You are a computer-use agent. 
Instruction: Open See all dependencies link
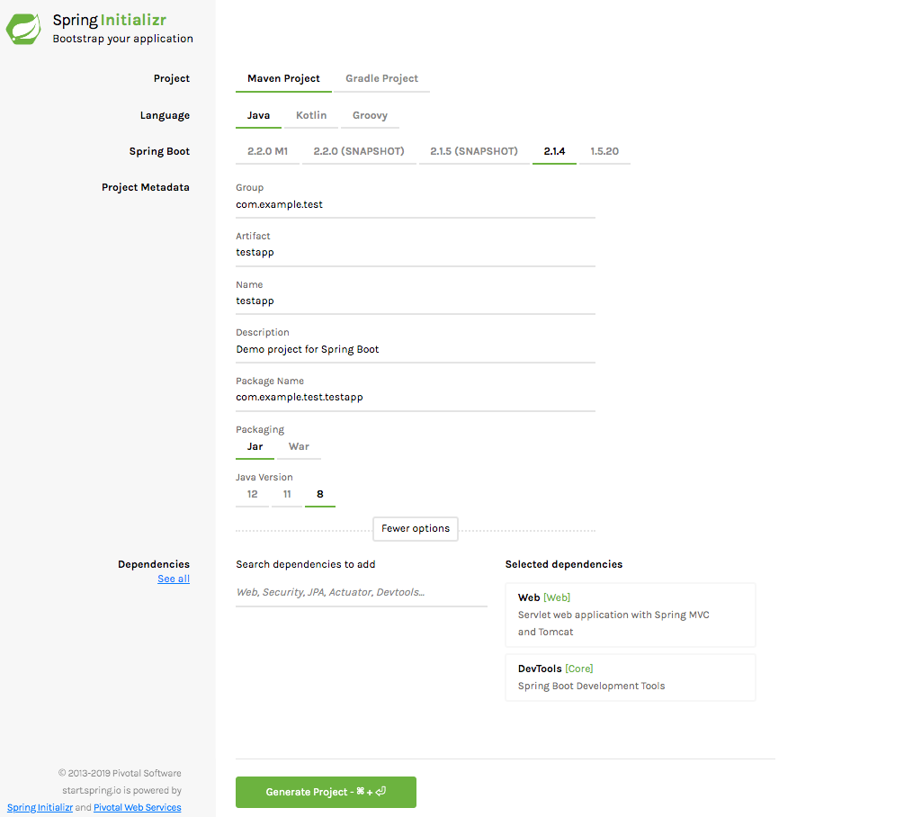174,579
